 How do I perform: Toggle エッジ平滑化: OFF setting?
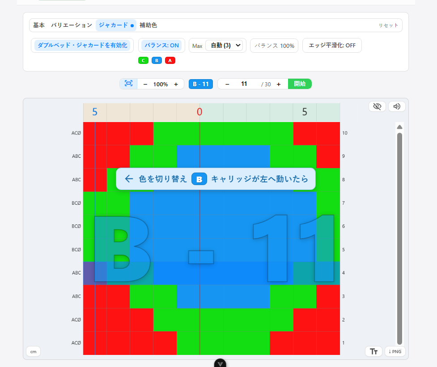331,45
